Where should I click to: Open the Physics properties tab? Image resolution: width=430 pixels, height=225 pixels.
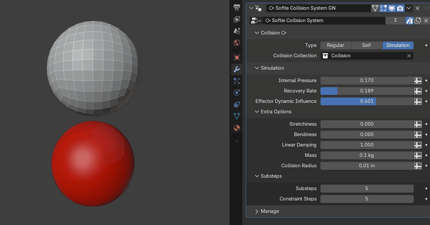[237, 93]
